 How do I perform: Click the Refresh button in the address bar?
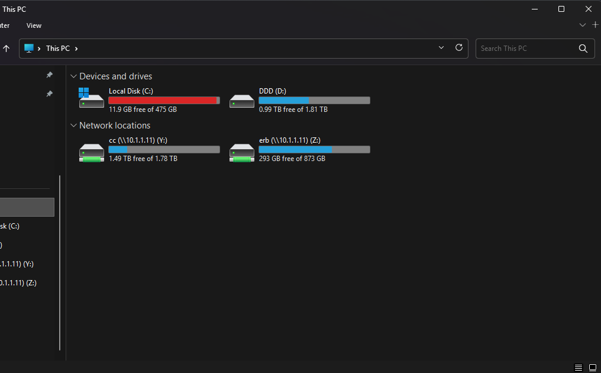458,48
